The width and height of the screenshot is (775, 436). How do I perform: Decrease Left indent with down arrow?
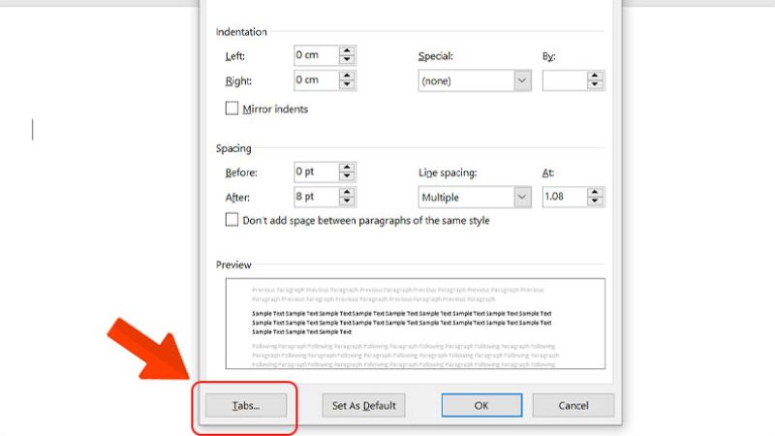(x=347, y=59)
